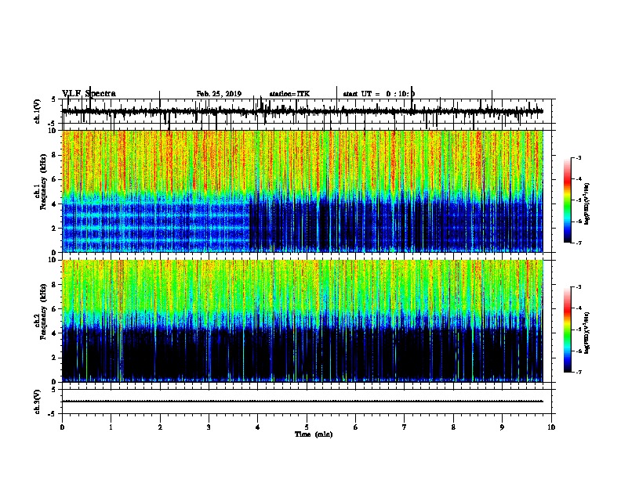Click the flat ch.3 voltage trace
Screen dimensions: 621x479
click(x=303, y=402)
